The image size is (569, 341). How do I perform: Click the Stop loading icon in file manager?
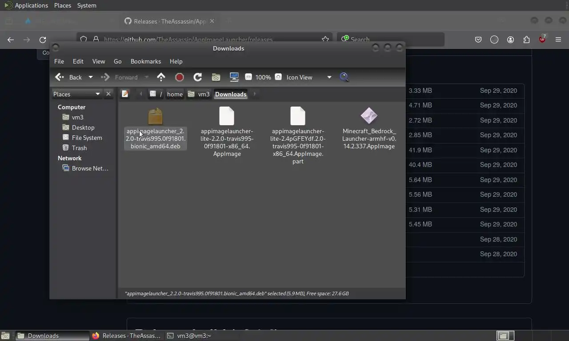180,77
